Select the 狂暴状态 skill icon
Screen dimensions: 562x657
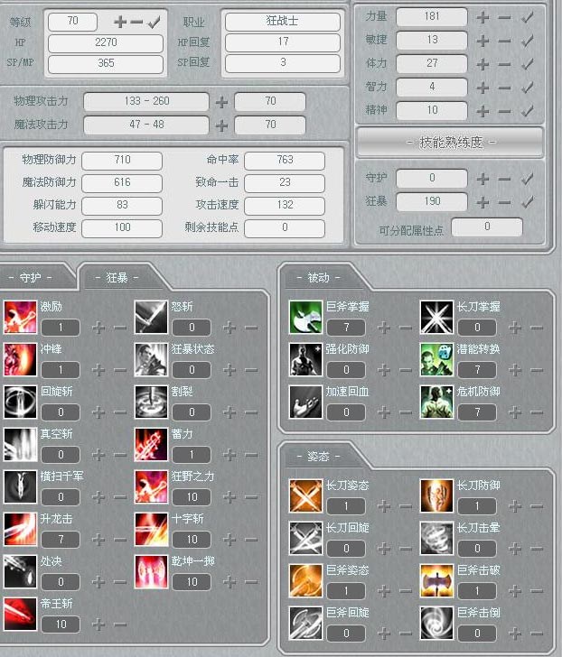click(151, 359)
